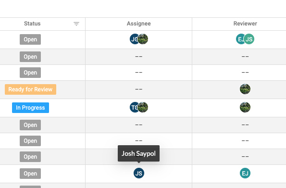Open the Ready for Review status badge
Viewport: 286px width, 188px height.
pos(30,89)
